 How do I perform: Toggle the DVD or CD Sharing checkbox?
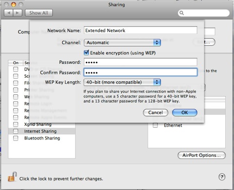click(x=16, y=69)
